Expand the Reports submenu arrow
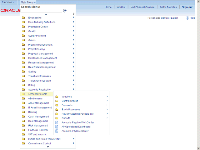This screenshot has width=200, height=150. (107, 118)
